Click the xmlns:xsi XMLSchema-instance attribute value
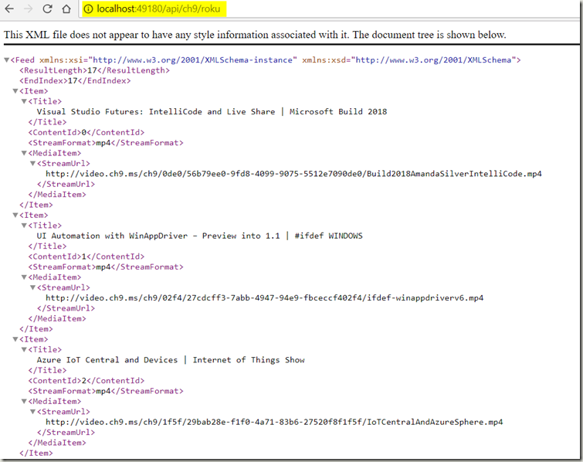Viewport: 583px width, 462px height. pos(192,60)
